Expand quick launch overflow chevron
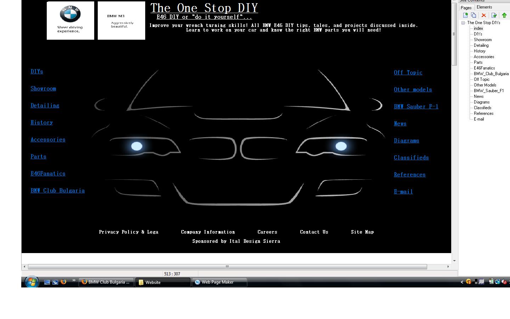510x319 pixels. (74, 280)
